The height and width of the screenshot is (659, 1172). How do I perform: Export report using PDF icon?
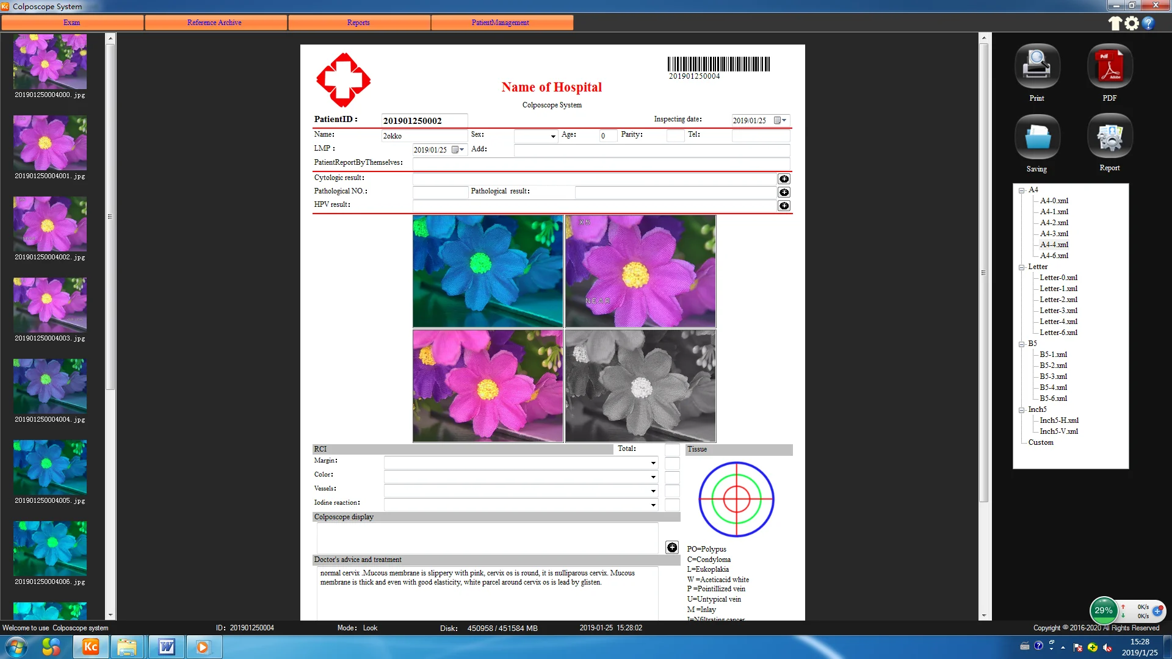[1109, 66]
